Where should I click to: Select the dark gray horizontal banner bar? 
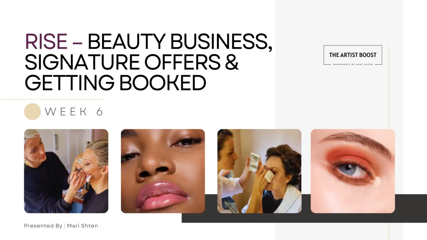tap(304, 208)
